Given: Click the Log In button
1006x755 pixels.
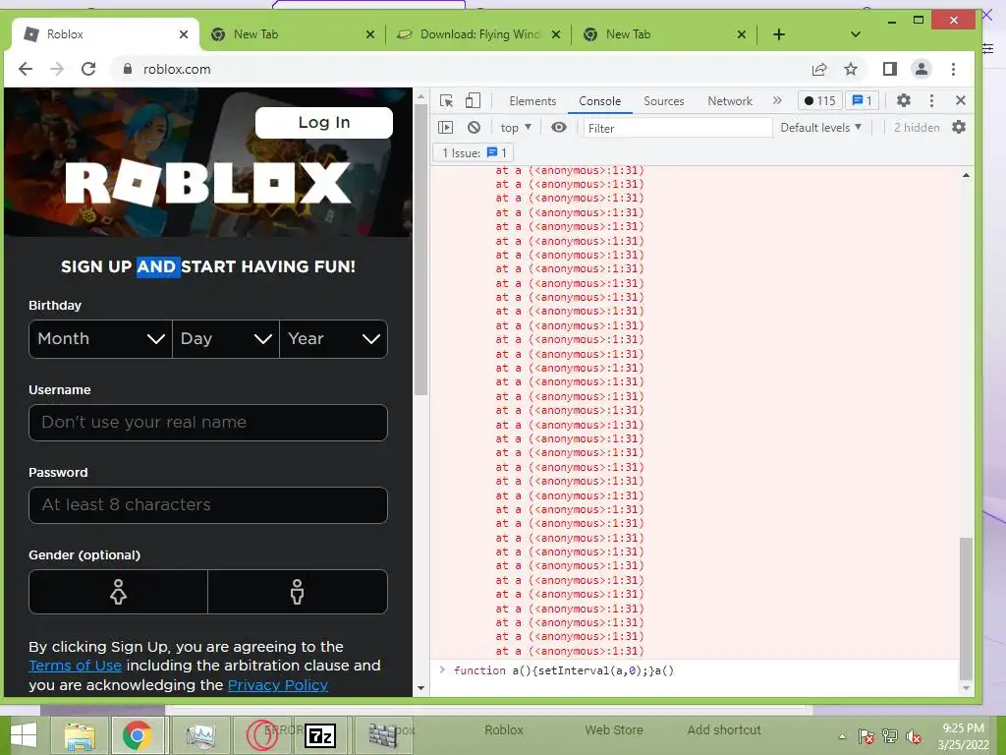Looking at the screenshot, I should [x=324, y=123].
